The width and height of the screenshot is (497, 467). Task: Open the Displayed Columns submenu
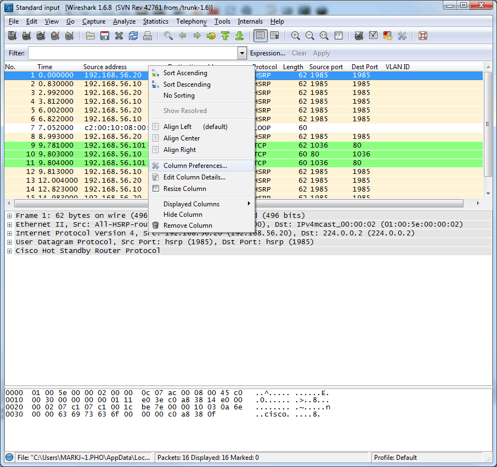tap(201, 204)
